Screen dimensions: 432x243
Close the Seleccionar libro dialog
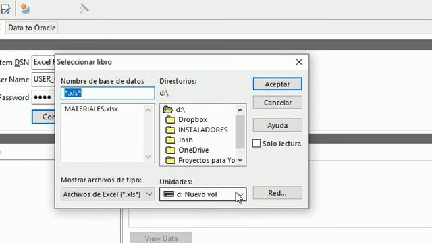coord(299,62)
